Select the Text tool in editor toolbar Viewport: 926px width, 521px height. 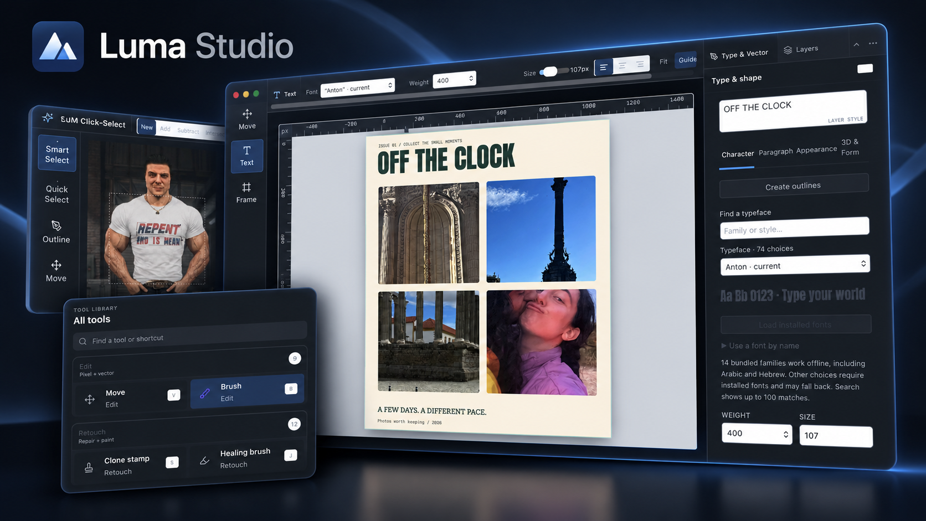pos(247,156)
